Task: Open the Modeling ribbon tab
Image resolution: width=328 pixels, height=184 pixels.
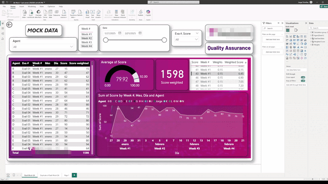Action: click(32, 7)
